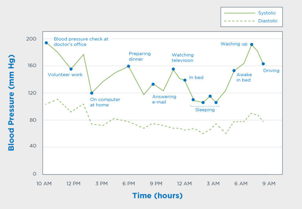Image resolution: width=302 pixels, height=209 pixels.
Task: Click the Blood Pressure (mm Hg) axis title
Action: 11,103
